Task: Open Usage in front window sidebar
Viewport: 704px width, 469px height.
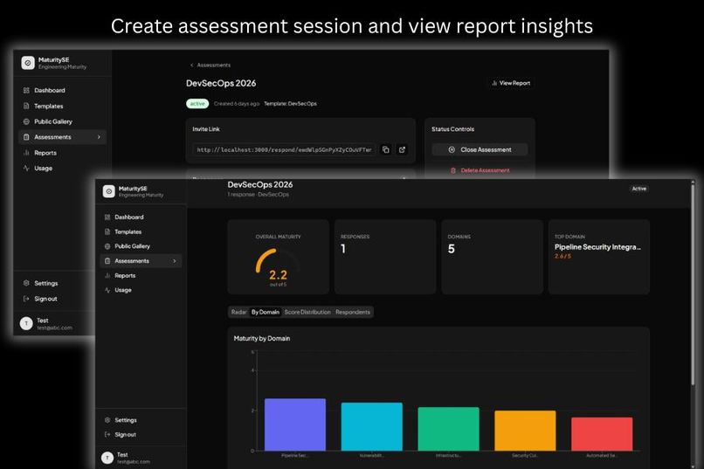Action: pyautogui.click(x=140, y=290)
